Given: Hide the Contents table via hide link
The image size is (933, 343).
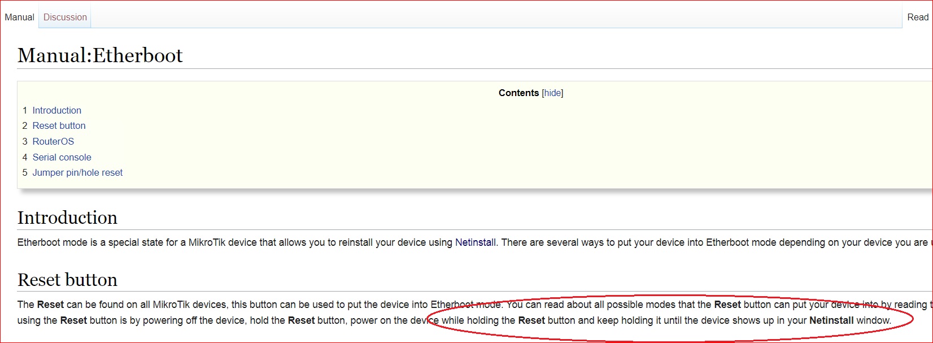Looking at the screenshot, I should click(x=552, y=93).
